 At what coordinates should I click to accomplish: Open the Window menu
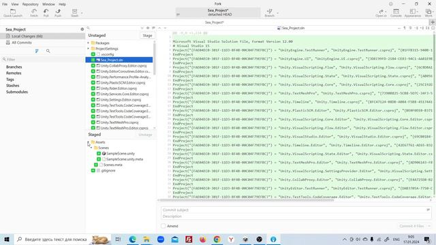pyautogui.click(x=48, y=4)
